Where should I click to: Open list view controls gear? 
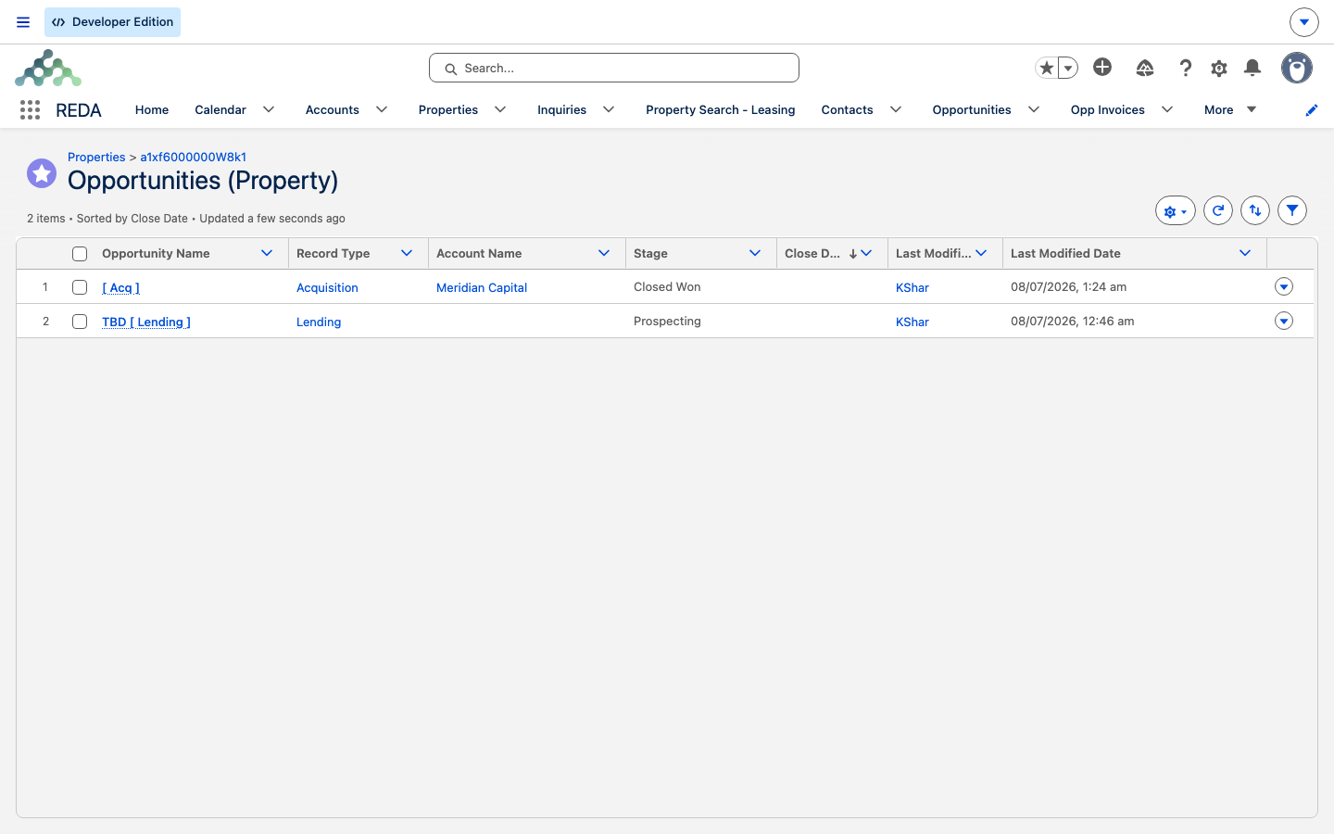1176,210
